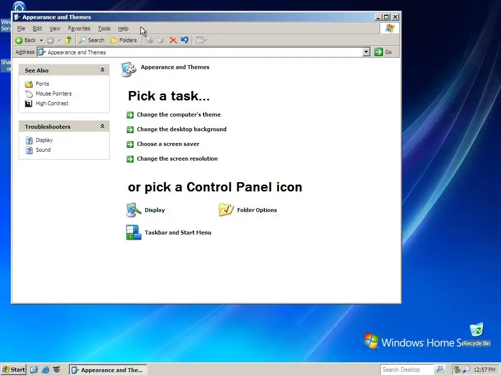Collapse the See Also panel
The height and width of the screenshot is (376, 501).
pos(102,70)
